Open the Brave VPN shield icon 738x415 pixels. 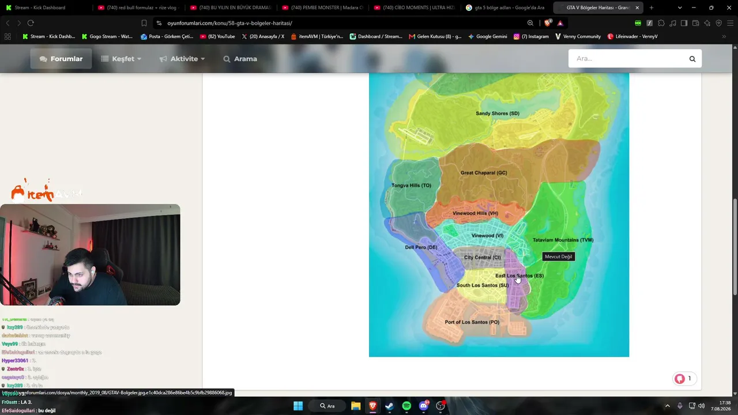(x=718, y=23)
